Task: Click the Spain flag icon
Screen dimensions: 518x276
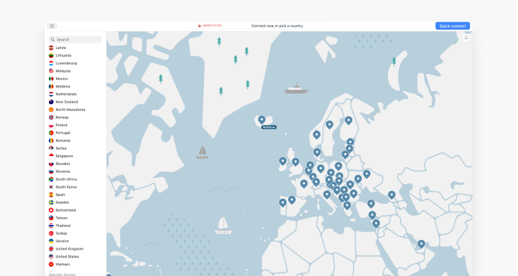Action: (x=51, y=195)
